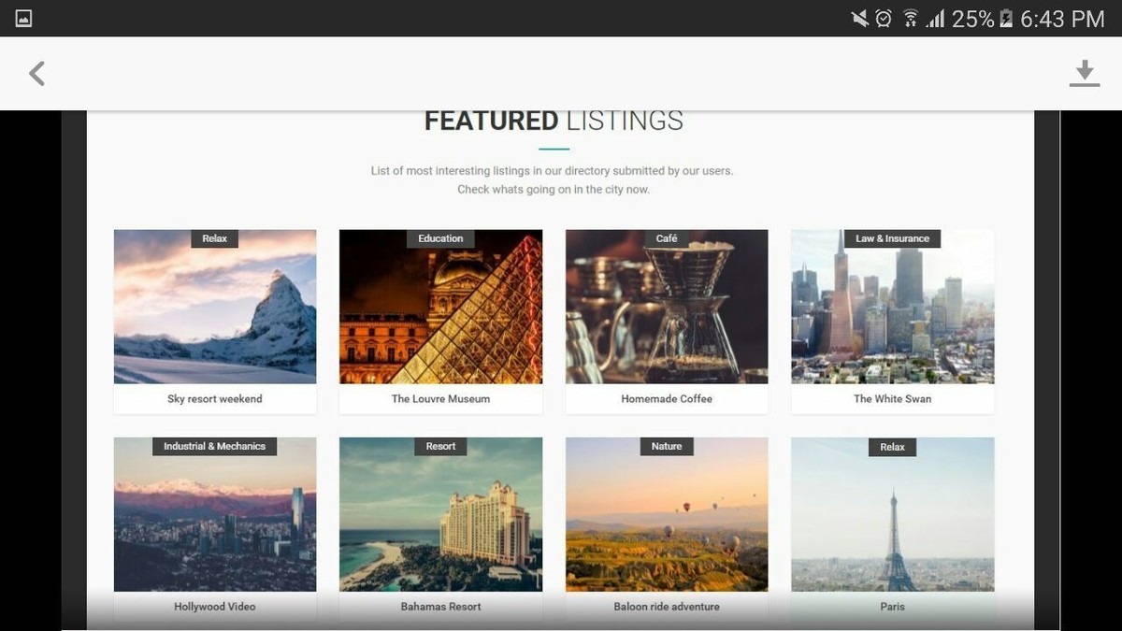Open Baloon ride adventure title link

[x=667, y=607]
